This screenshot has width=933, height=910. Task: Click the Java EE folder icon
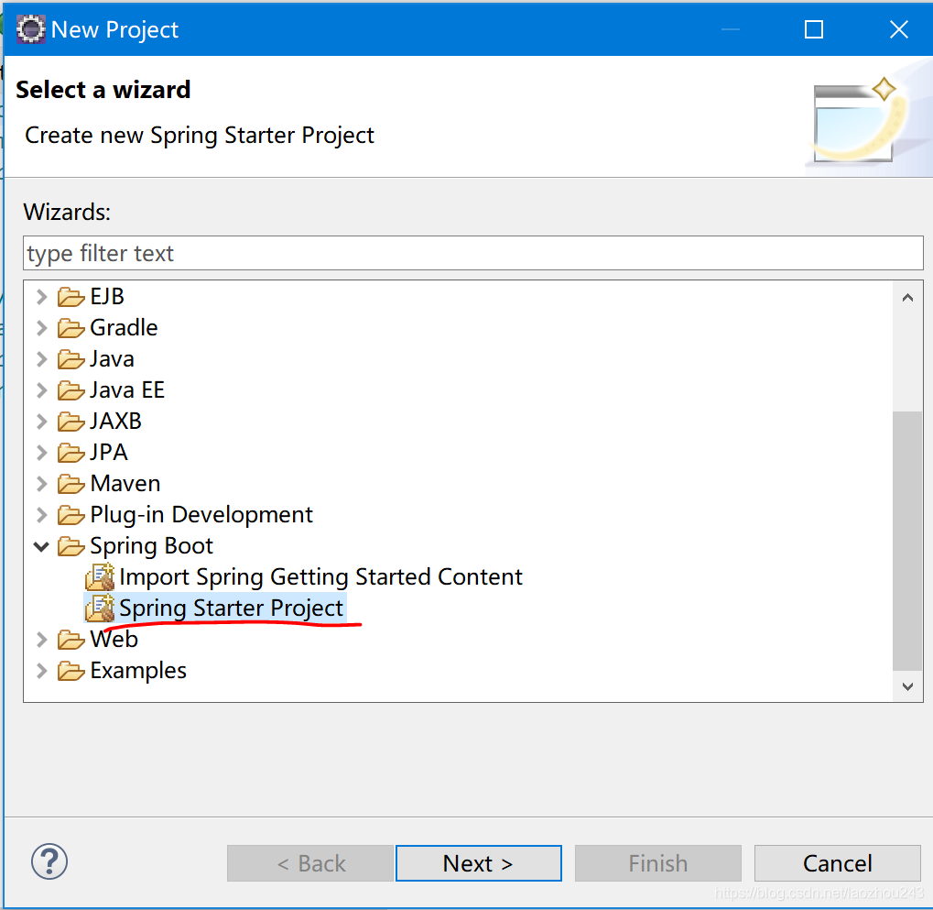[x=71, y=390]
